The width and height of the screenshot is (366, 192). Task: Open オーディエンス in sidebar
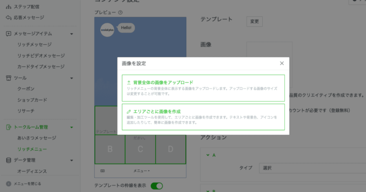pyautogui.click(x=32, y=171)
